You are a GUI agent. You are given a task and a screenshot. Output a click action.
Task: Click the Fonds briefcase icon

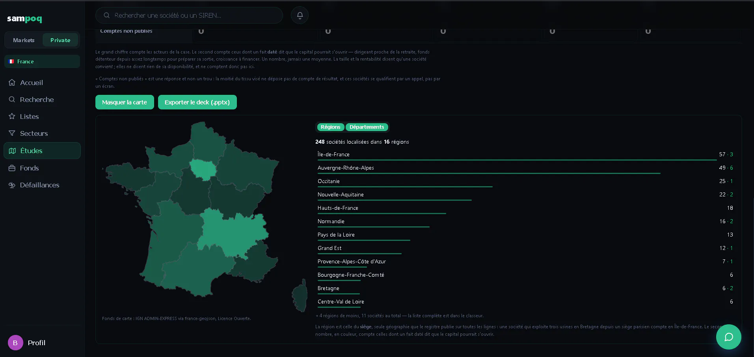[12, 168]
